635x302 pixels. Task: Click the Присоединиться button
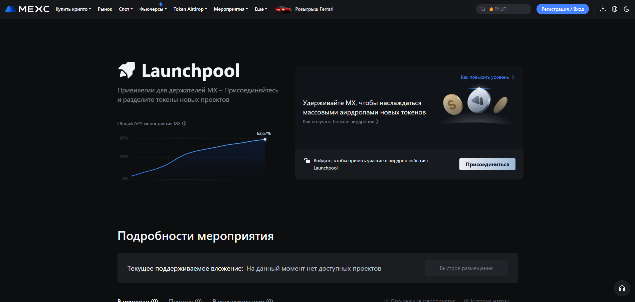click(487, 164)
